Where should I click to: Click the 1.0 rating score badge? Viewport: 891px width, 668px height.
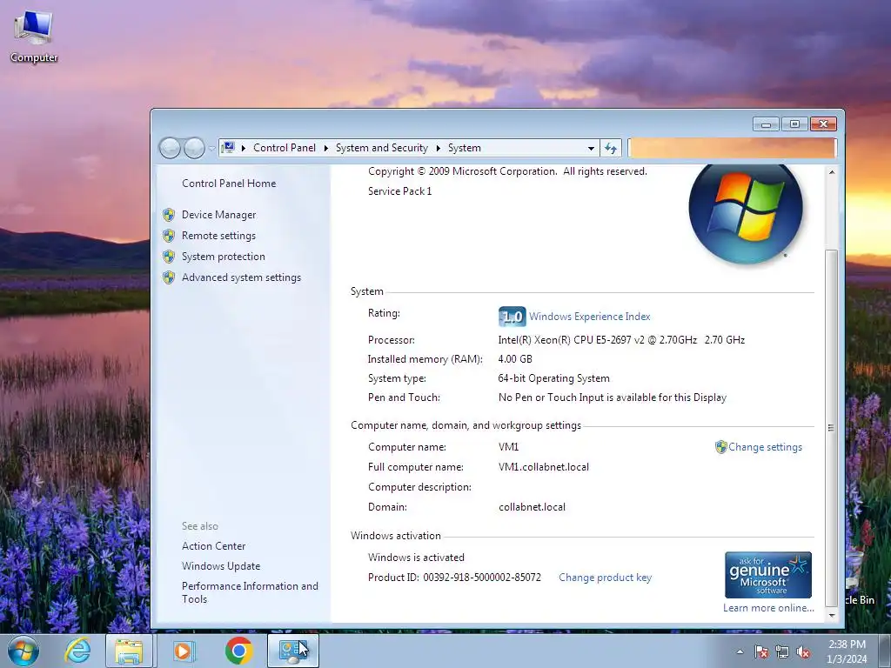coord(512,317)
